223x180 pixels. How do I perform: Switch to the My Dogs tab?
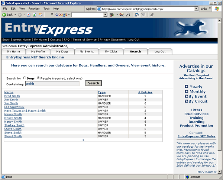tap(62, 52)
